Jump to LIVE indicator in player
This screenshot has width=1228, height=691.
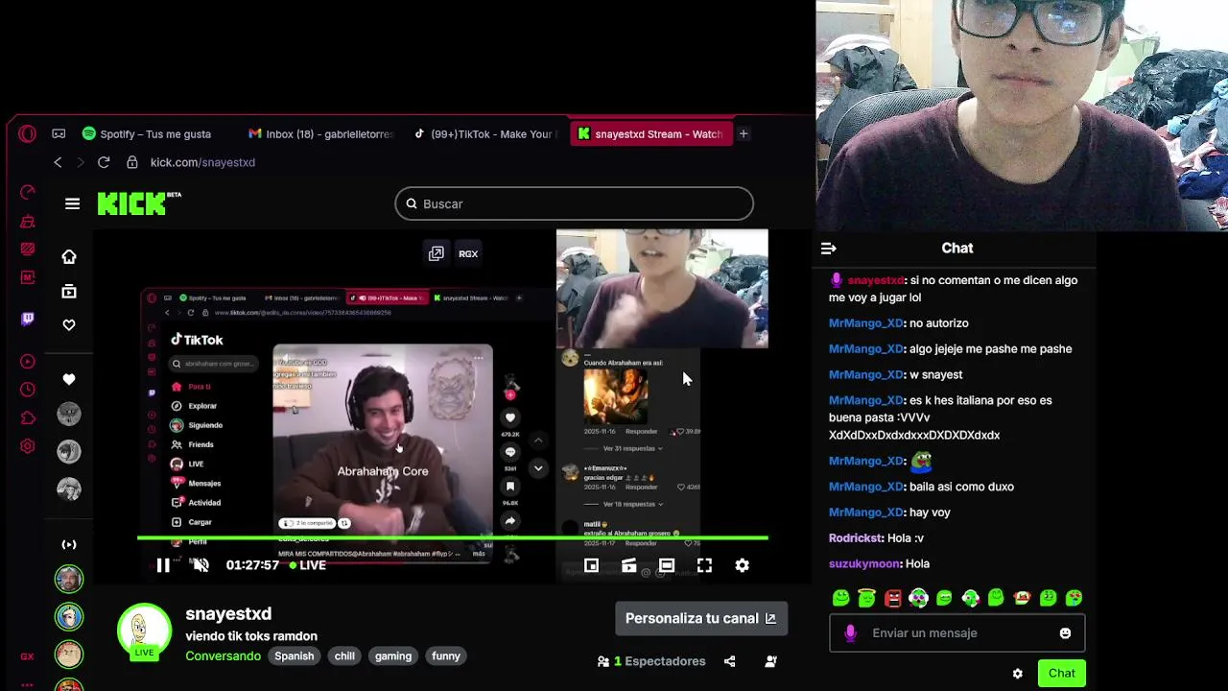click(x=308, y=565)
